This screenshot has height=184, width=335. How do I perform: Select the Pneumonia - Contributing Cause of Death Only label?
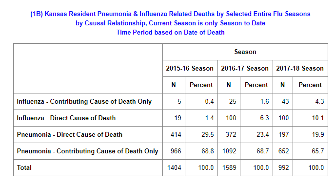[88, 151]
